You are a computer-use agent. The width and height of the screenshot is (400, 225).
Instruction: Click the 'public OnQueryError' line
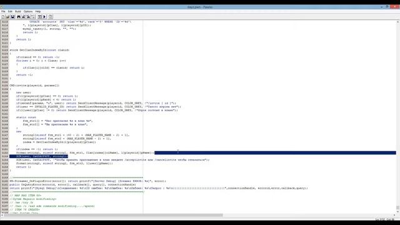[72, 184]
